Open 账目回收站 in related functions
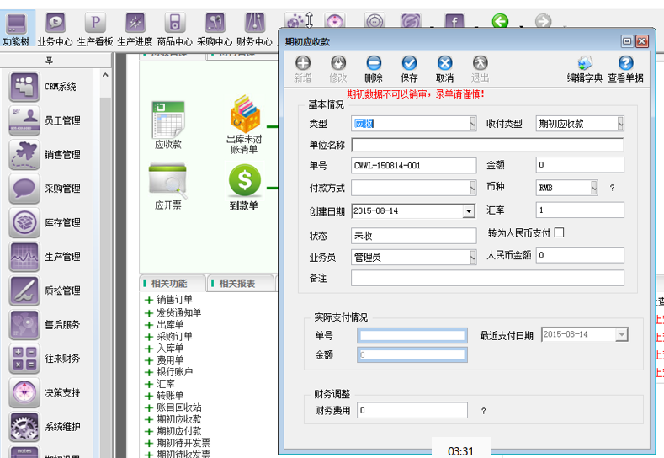Screen dimensions: 664x458 (x=179, y=407)
